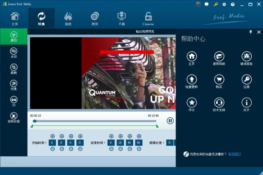The image size is (263, 175).
Task: Click the green trim end marker
Action: [x=157, y=126]
